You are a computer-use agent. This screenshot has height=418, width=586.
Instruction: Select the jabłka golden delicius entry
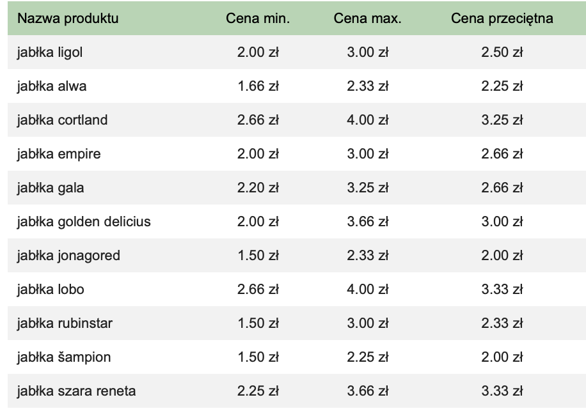coord(84,222)
